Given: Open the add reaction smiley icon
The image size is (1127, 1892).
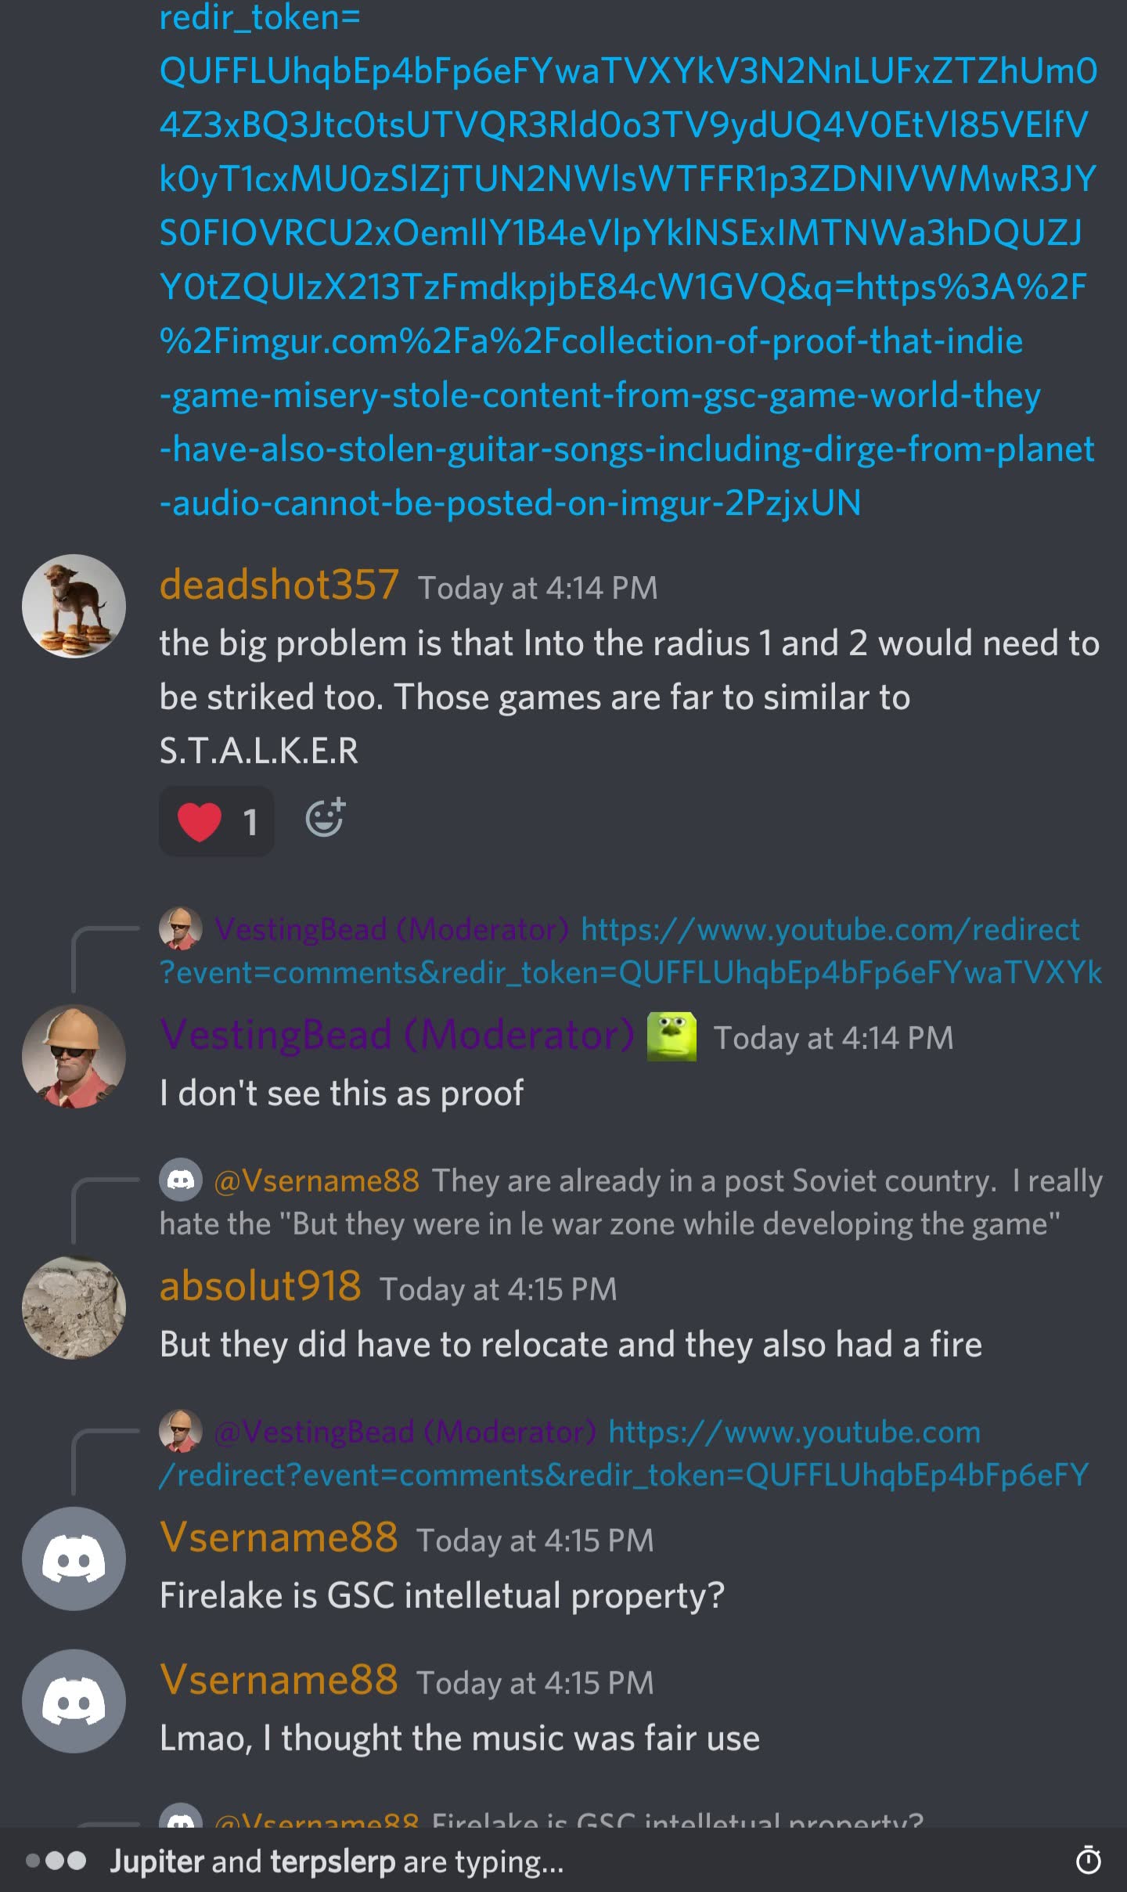Looking at the screenshot, I should (x=325, y=819).
